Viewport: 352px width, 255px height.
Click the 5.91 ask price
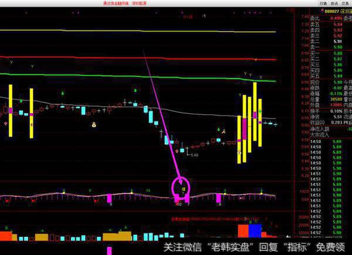pyautogui.click(x=338, y=42)
